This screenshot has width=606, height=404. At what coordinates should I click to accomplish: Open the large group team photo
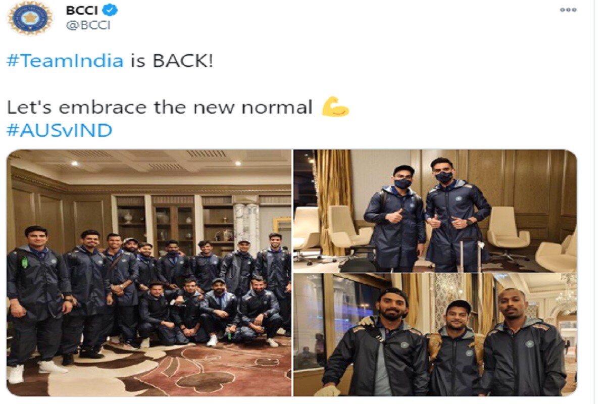[149, 273]
